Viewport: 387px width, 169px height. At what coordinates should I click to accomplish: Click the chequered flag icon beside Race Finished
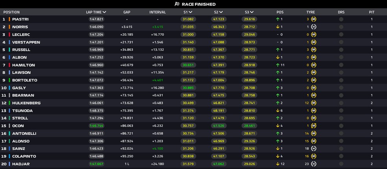point(177,4)
